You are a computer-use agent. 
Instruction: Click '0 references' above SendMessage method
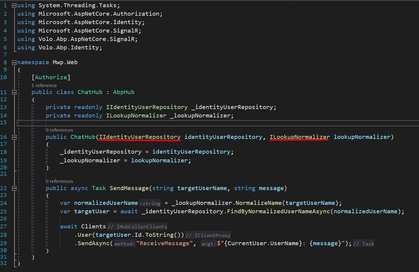click(x=59, y=181)
